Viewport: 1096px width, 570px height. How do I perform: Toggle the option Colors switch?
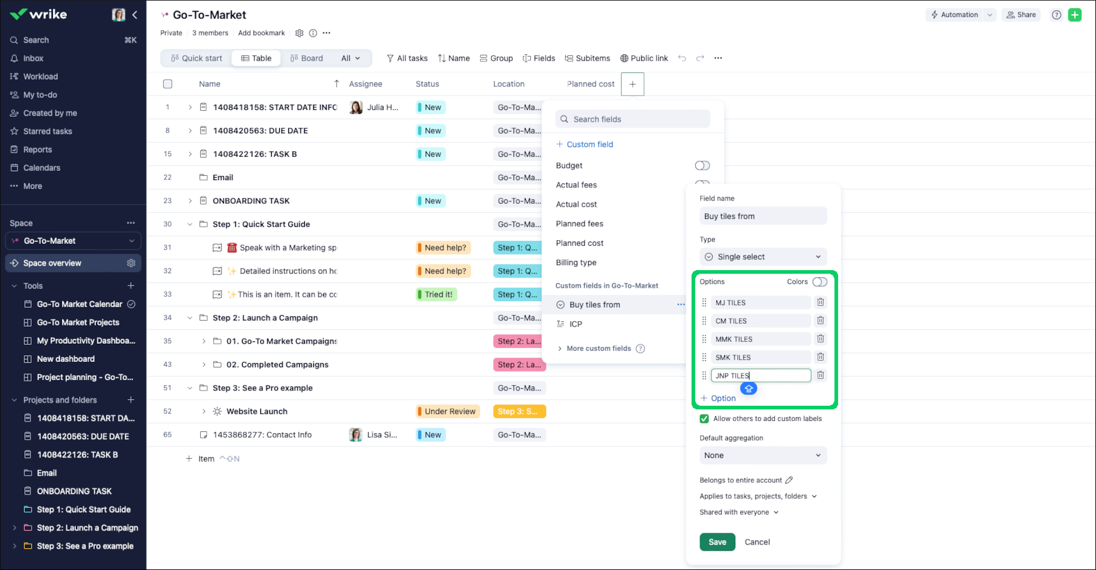[x=819, y=282]
